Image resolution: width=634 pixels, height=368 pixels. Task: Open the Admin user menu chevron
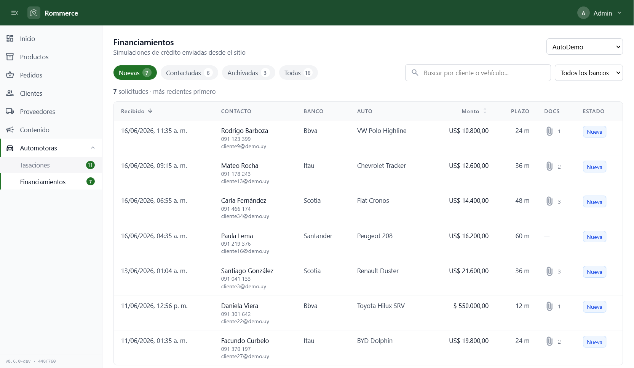pos(620,13)
